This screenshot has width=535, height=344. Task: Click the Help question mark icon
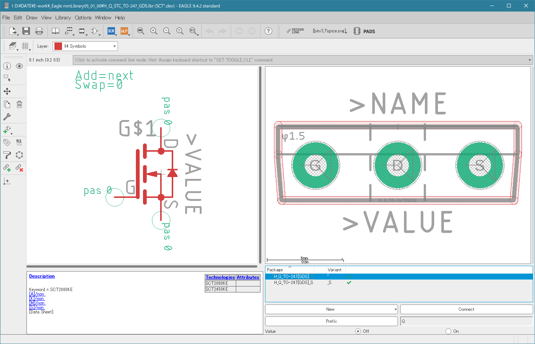268,31
